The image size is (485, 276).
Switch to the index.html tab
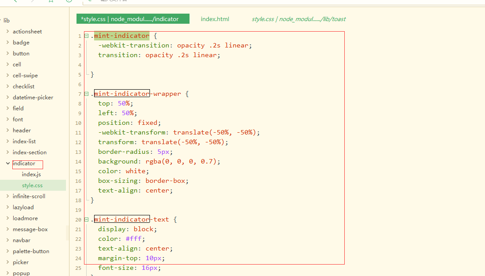click(215, 18)
